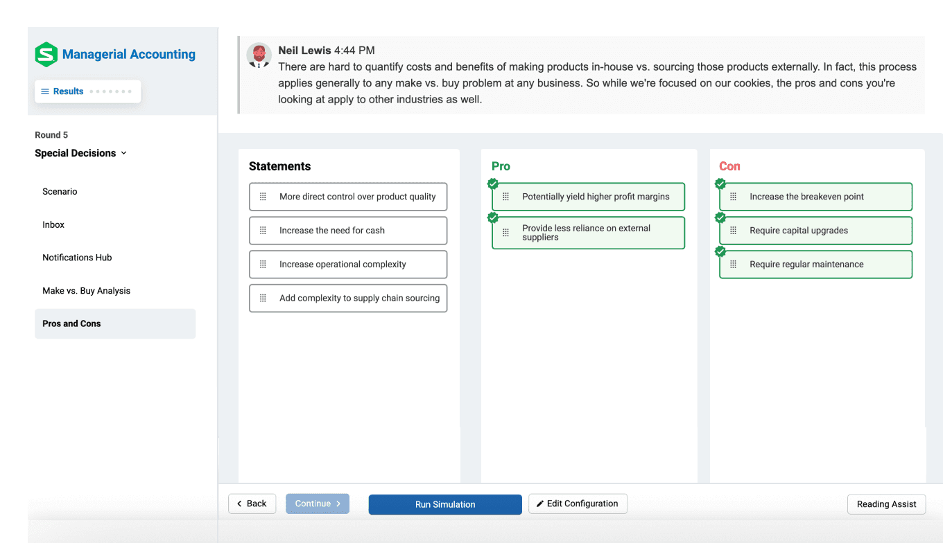This screenshot has width=943, height=543.
Task: Click the pencil icon in Edit Configuration
Action: point(540,504)
